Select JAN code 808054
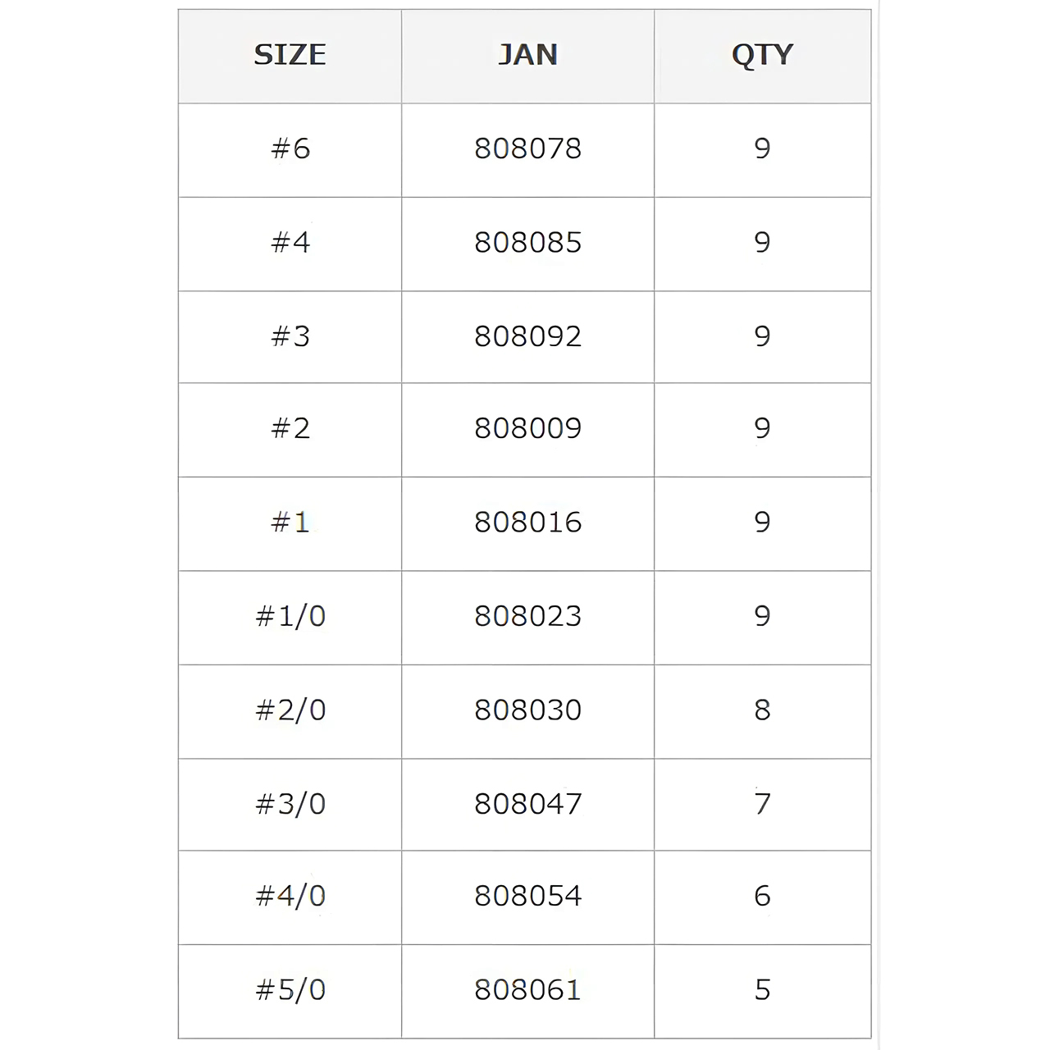 pos(528,896)
